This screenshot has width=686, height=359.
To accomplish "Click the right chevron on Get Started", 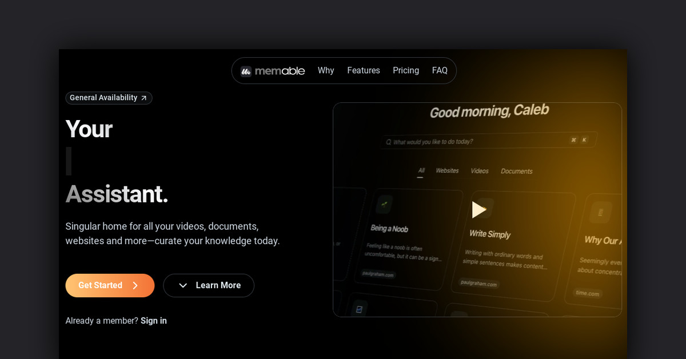I will click(x=135, y=285).
